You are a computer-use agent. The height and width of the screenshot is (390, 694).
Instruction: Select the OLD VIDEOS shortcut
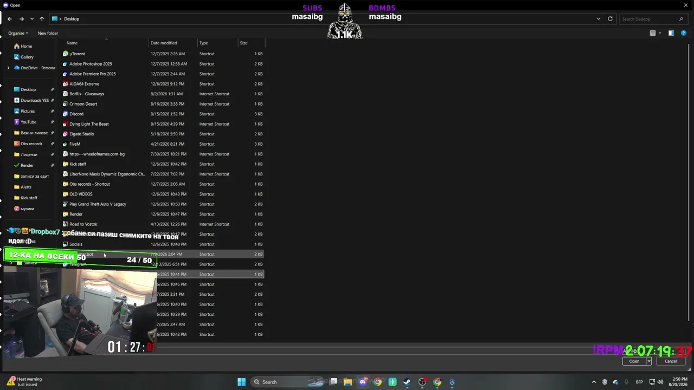coord(81,194)
